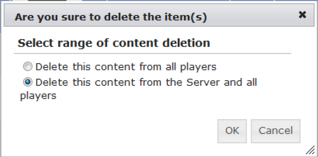Choose the 'Server and all players' radio option
The image size is (318, 157).
[28, 82]
